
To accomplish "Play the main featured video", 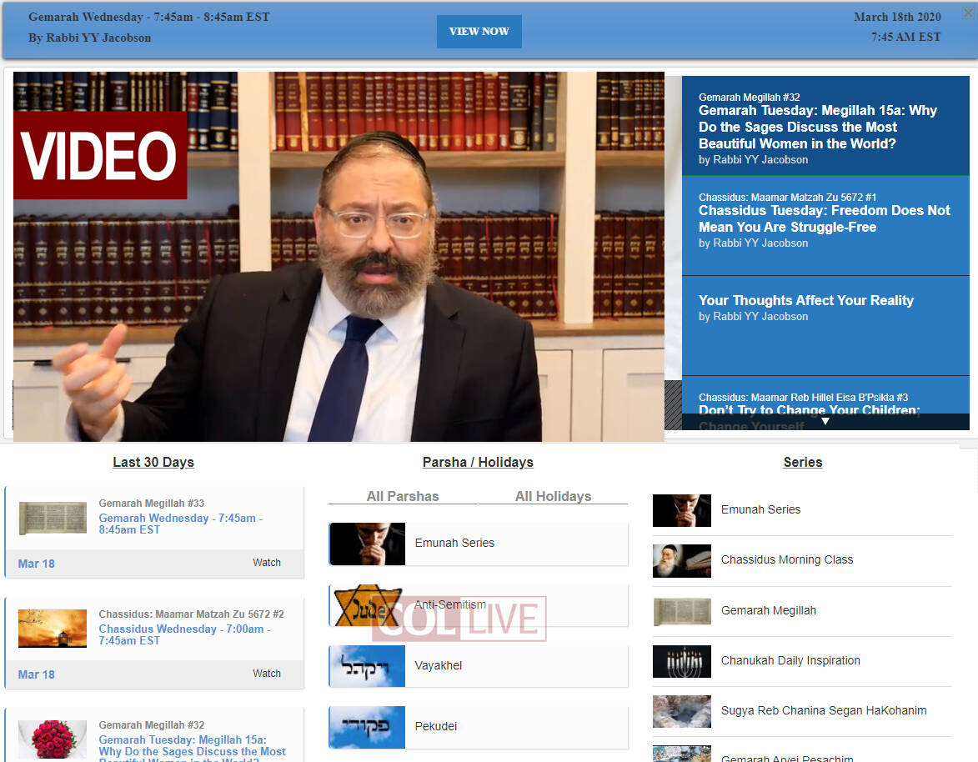I will 339,257.
